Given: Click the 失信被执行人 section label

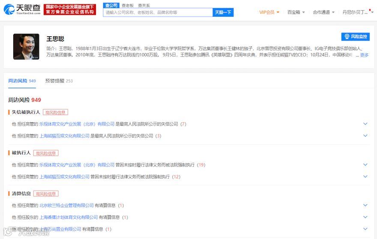Looking at the screenshot, I should click(x=26, y=112).
